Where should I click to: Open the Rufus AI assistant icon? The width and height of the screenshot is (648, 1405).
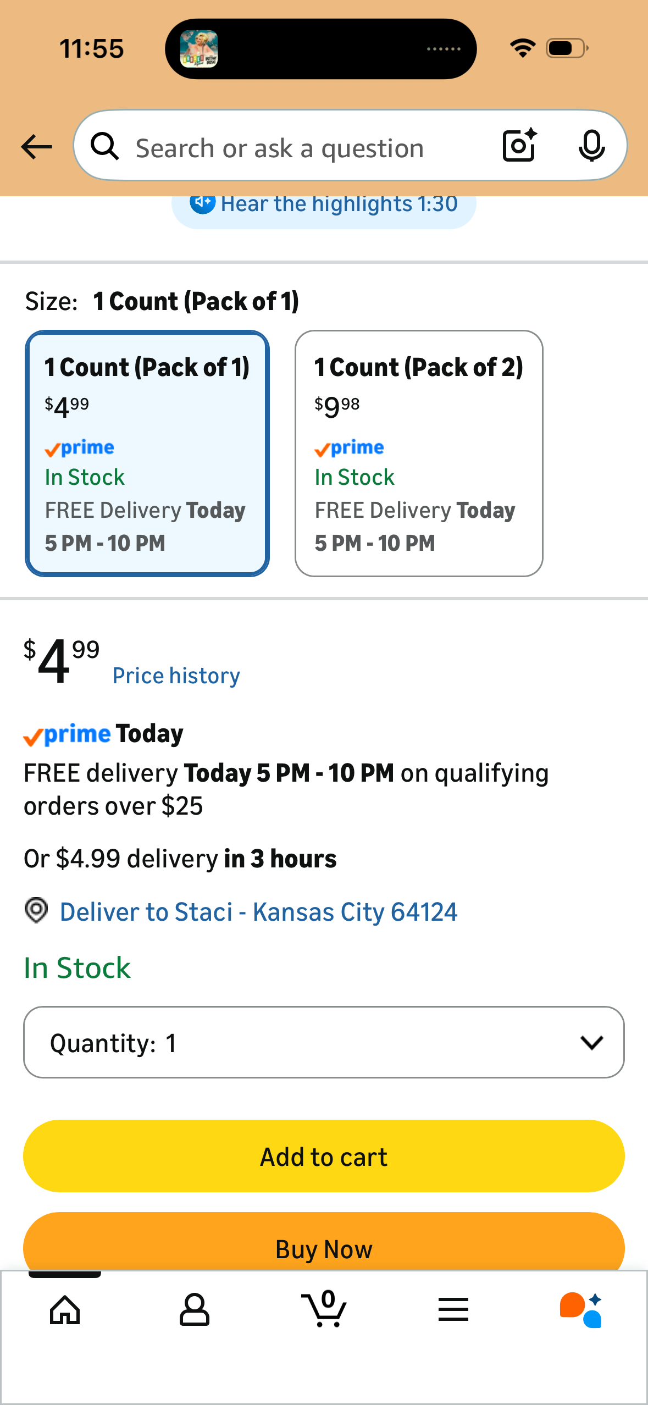[581, 1310]
